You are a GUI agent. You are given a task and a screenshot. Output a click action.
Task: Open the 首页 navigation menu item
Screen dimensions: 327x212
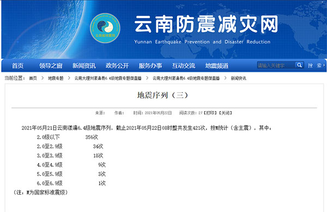[18, 66]
